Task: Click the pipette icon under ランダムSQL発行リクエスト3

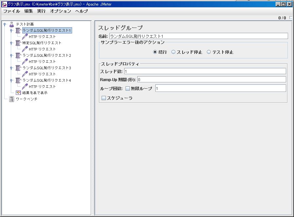Action: coord(25,74)
